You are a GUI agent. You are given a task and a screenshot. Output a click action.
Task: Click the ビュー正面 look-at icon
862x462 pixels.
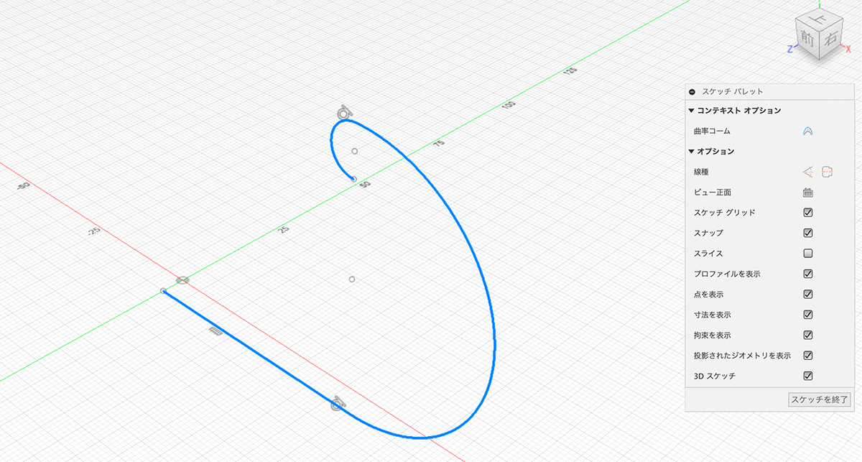(807, 192)
